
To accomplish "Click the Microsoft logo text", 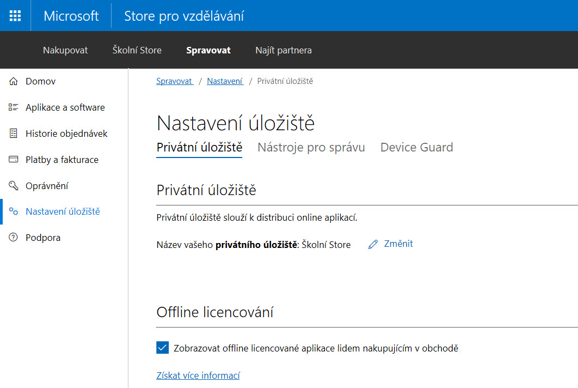I will [71, 16].
